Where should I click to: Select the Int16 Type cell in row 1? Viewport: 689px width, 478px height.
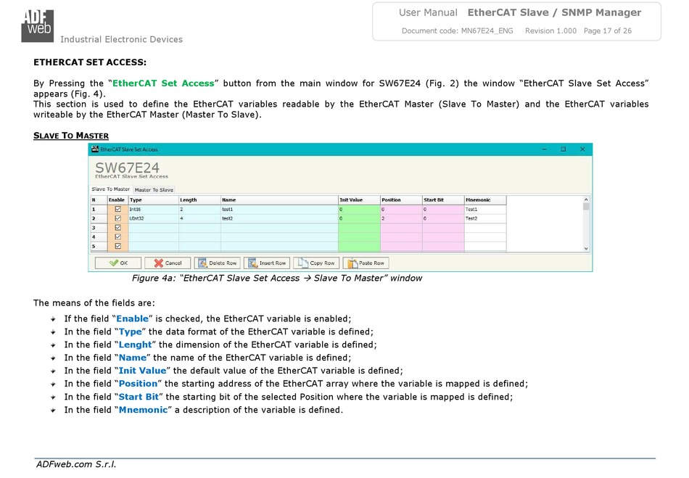pyautogui.click(x=152, y=209)
